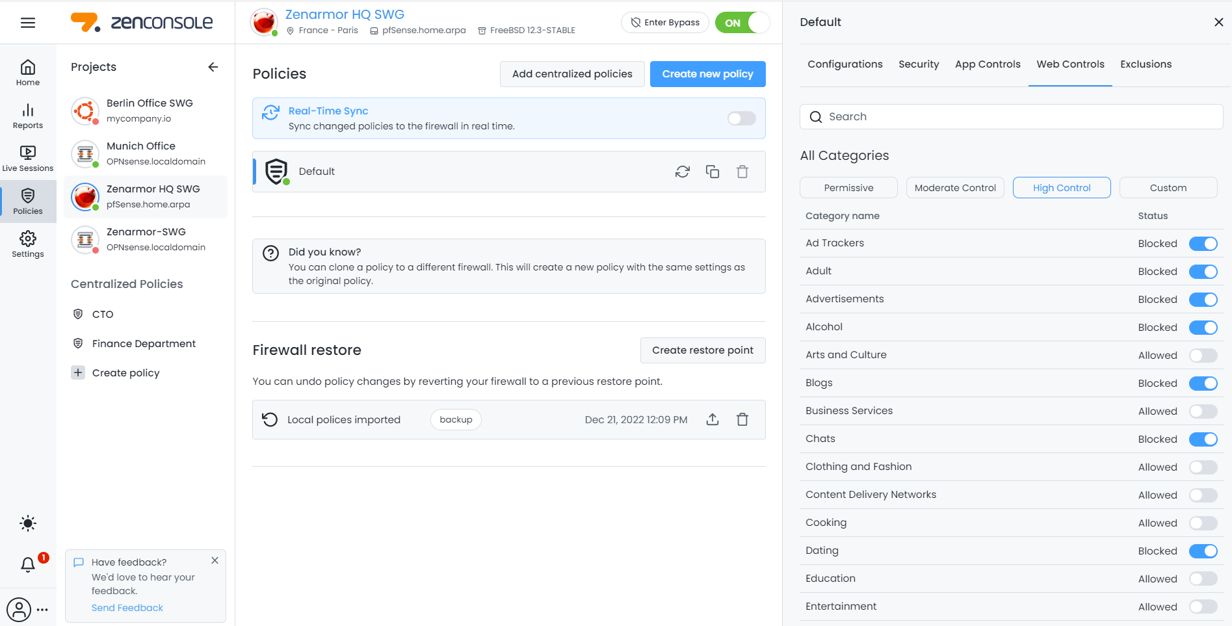Dismiss the Have feedback box

tap(215, 560)
